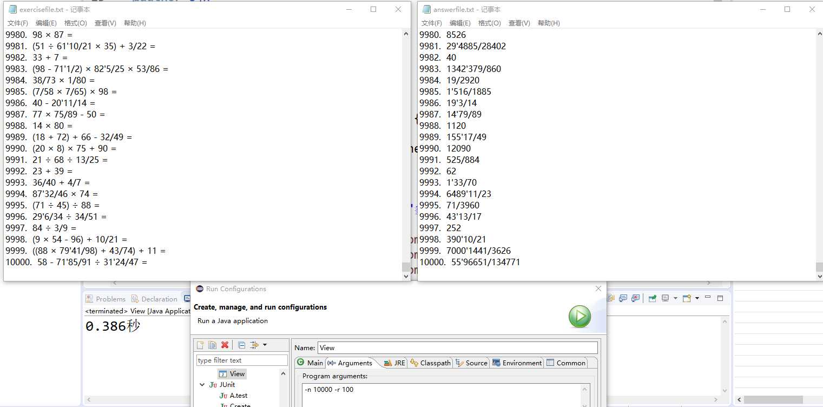Open 编辑(E) menu in answerfile Notepad

coord(460,23)
